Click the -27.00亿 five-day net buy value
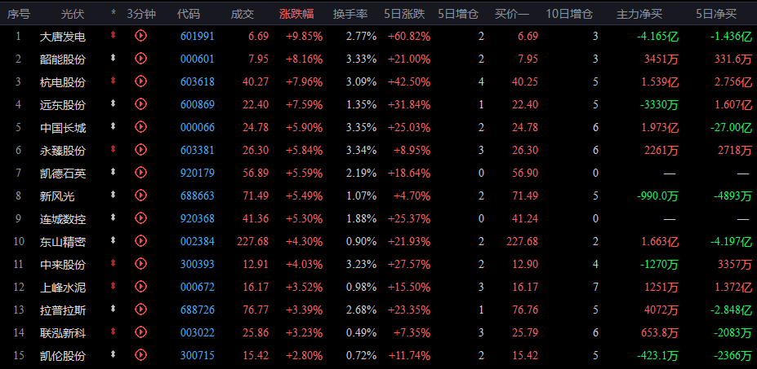 coord(732,128)
